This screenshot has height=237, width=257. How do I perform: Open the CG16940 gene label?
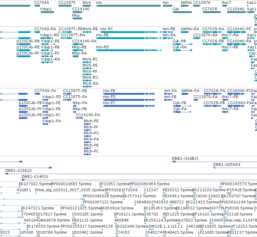click(x=236, y=9)
